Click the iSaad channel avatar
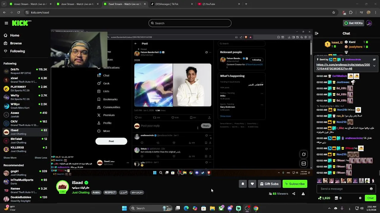 click(62, 187)
